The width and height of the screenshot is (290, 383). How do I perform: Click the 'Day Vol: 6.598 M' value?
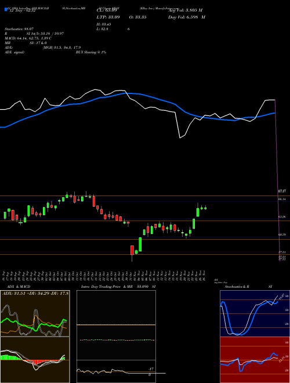pyautogui.click(x=187, y=17)
